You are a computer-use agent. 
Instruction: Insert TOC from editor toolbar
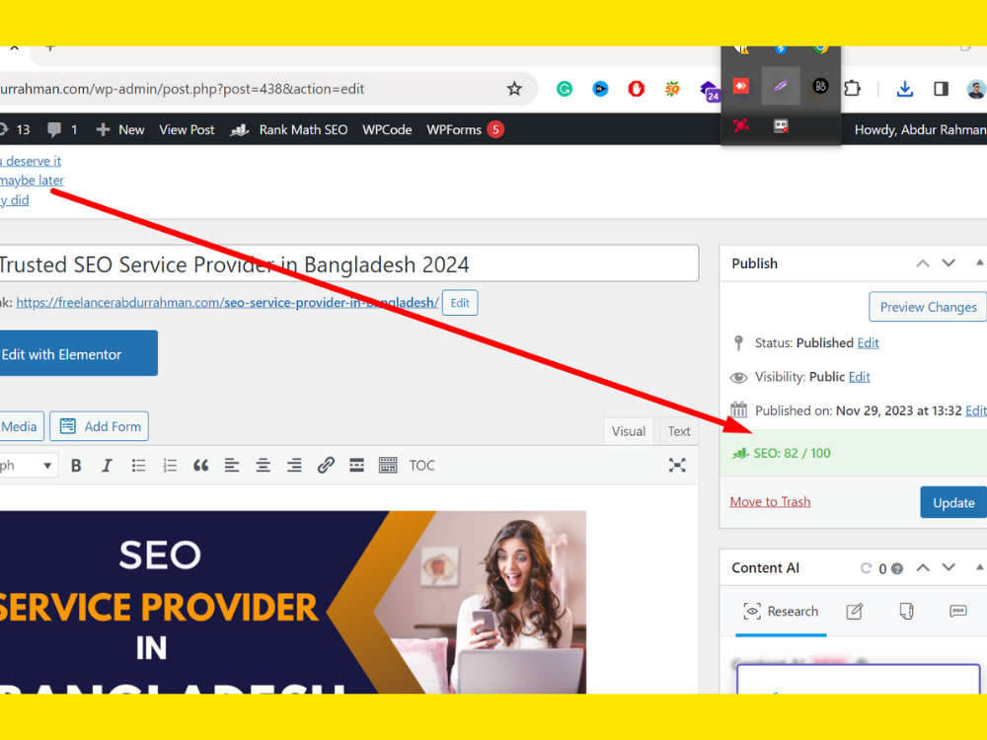click(421, 466)
